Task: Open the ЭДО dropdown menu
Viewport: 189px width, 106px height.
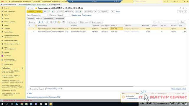Action: [60, 12]
